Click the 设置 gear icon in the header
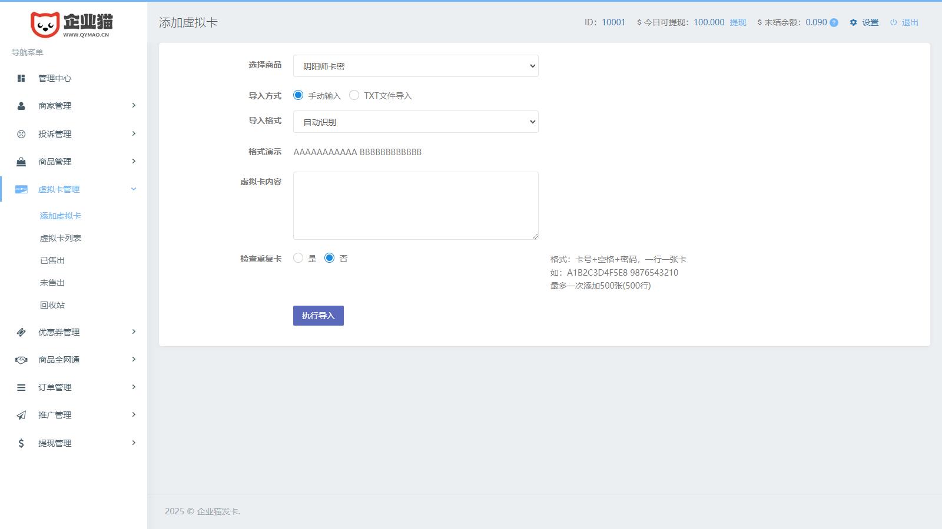942x529 pixels. [853, 22]
